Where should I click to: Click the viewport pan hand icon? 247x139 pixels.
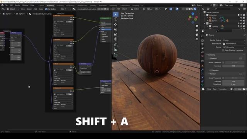(197, 30)
